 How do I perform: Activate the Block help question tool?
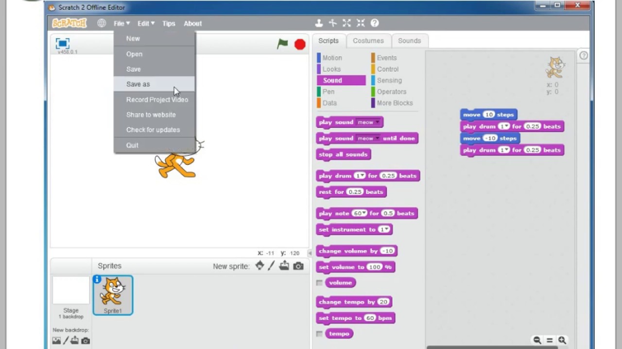tap(375, 23)
